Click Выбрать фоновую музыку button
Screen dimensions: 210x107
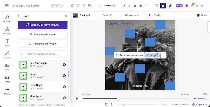point(43,25)
